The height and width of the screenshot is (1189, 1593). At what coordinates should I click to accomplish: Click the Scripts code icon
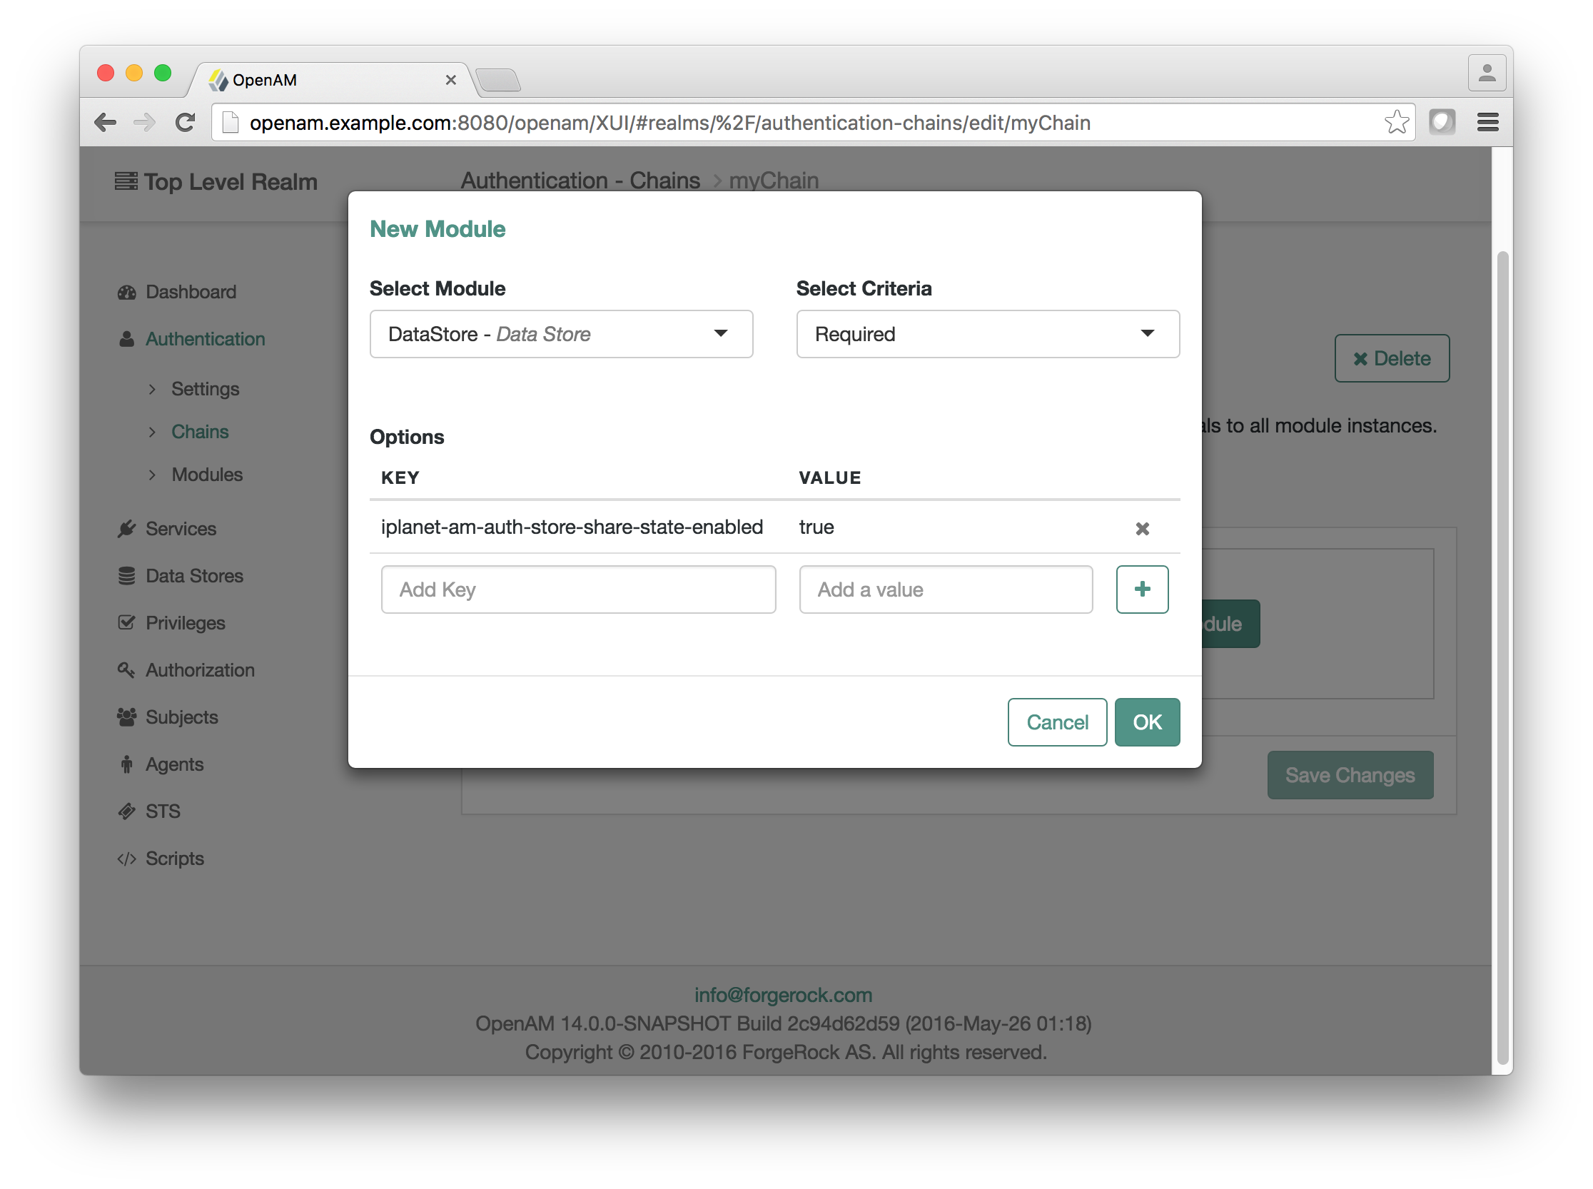pyautogui.click(x=127, y=859)
